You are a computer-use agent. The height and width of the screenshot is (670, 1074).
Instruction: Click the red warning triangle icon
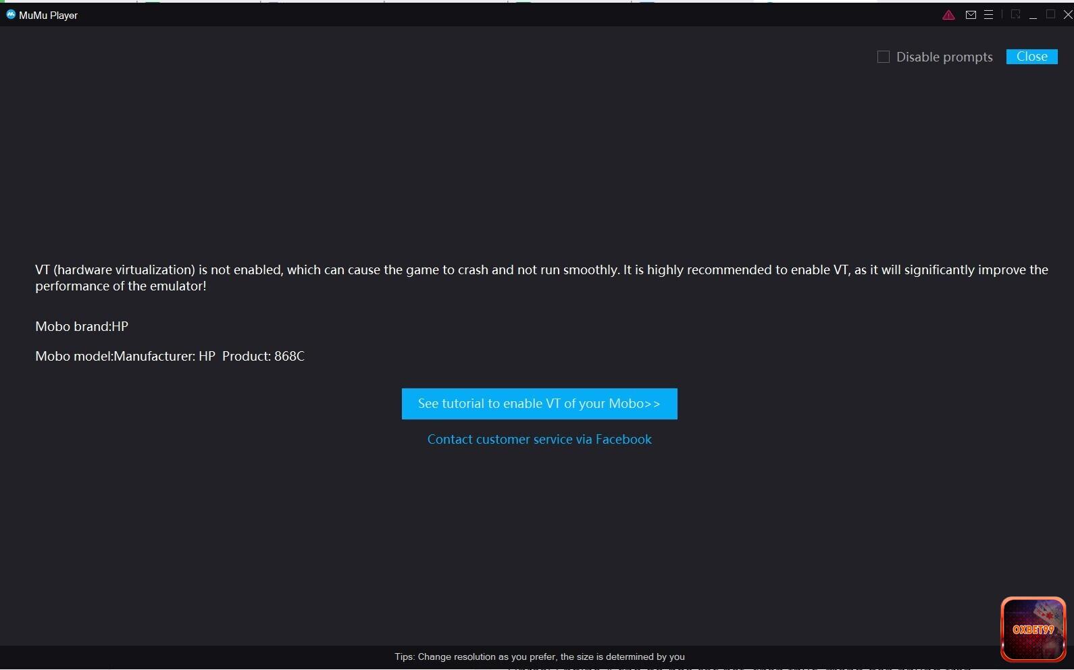coord(948,15)
